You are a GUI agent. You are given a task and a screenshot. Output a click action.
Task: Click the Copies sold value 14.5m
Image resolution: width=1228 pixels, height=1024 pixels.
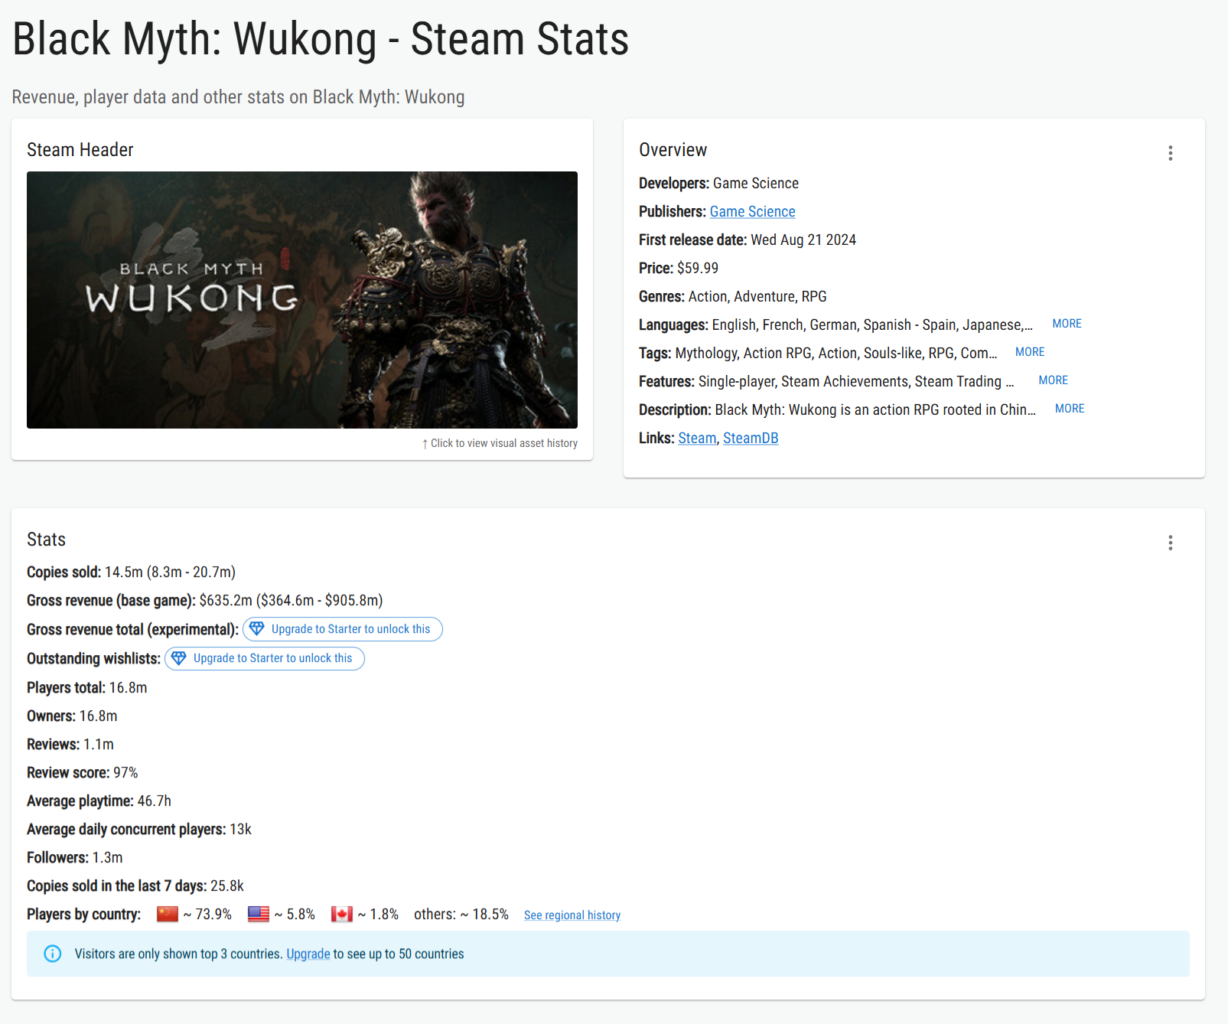(124, 572)
